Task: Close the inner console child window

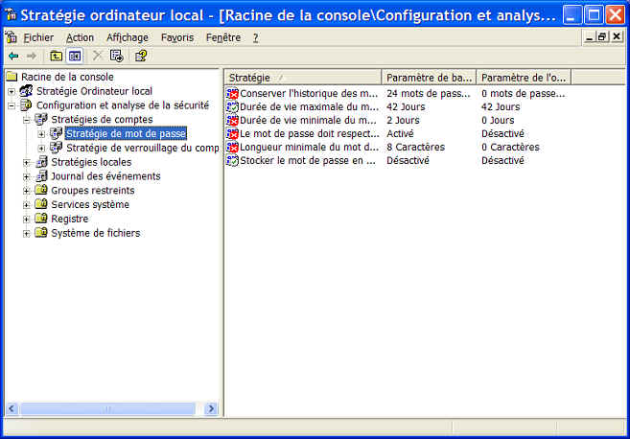Action: coord(617,37)
